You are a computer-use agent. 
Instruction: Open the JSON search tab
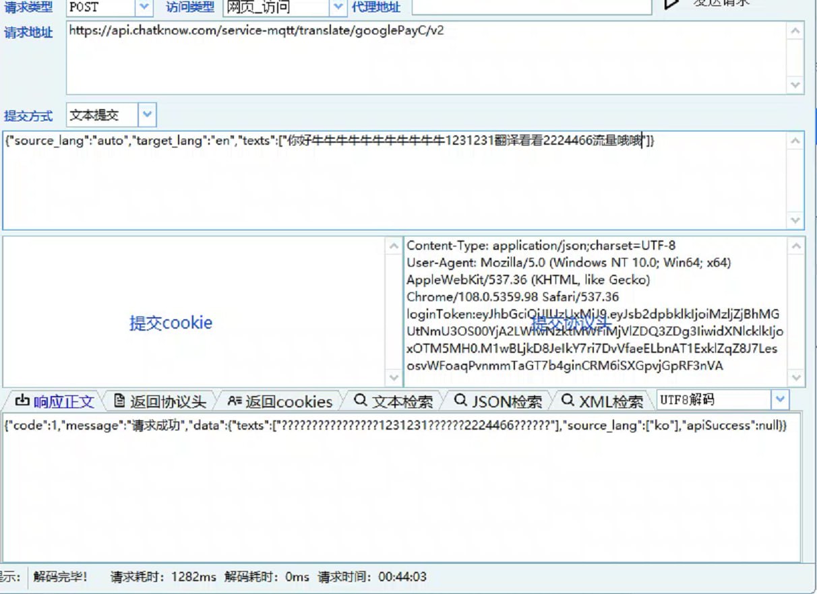click(498, 402)
